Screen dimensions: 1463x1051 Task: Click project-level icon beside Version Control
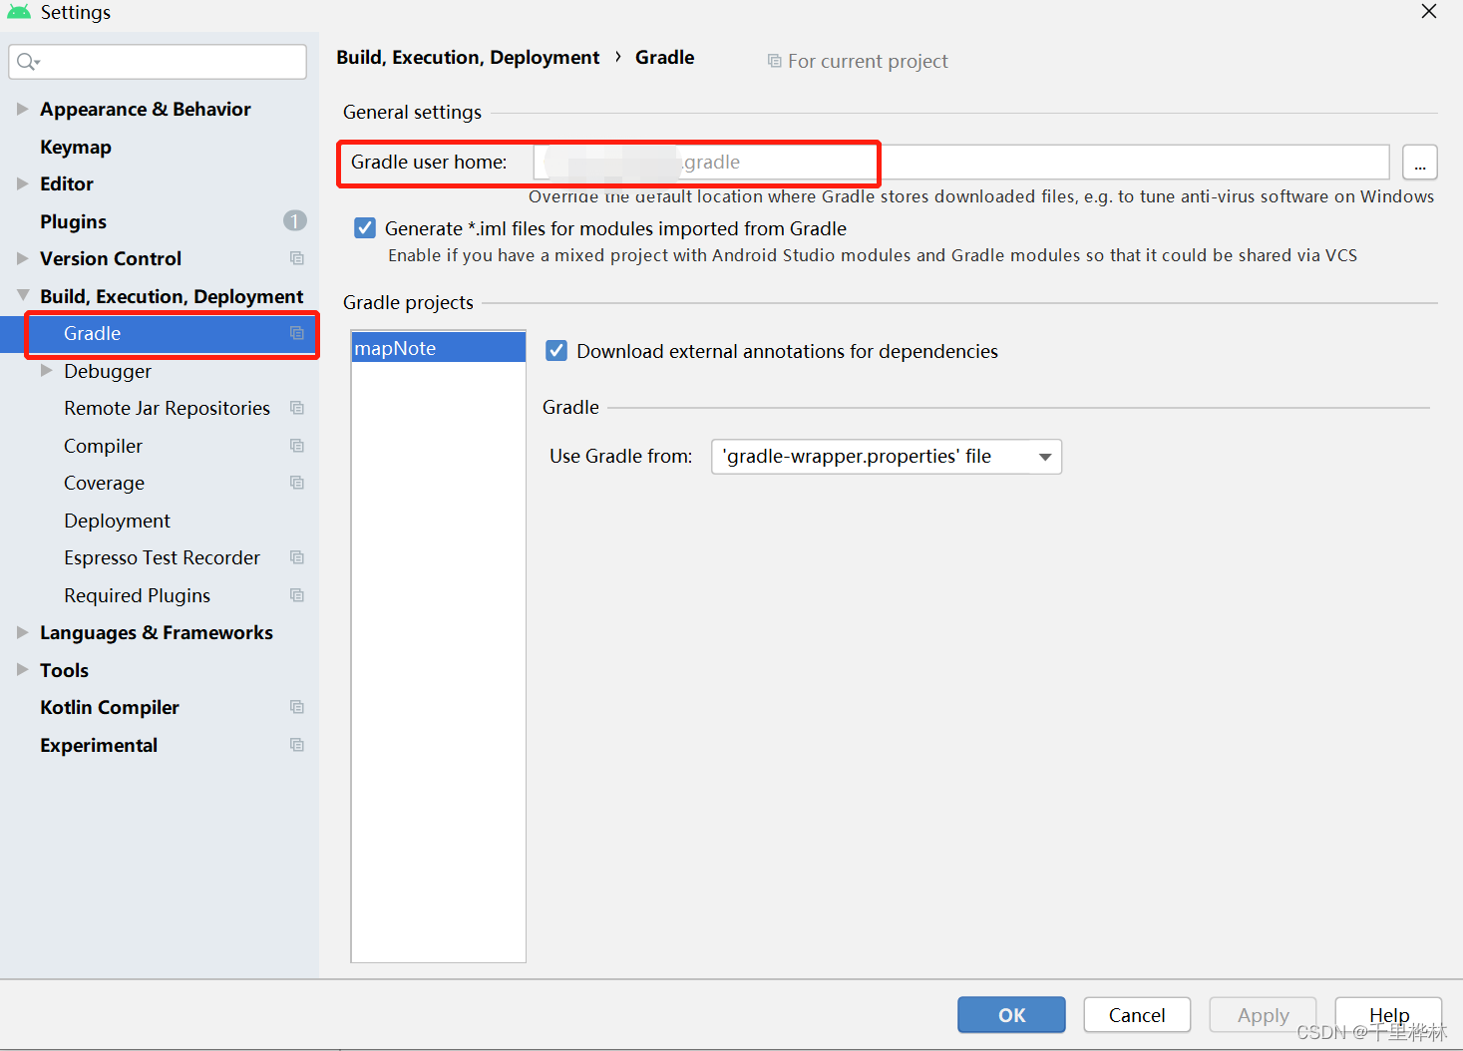click(296, 258)
